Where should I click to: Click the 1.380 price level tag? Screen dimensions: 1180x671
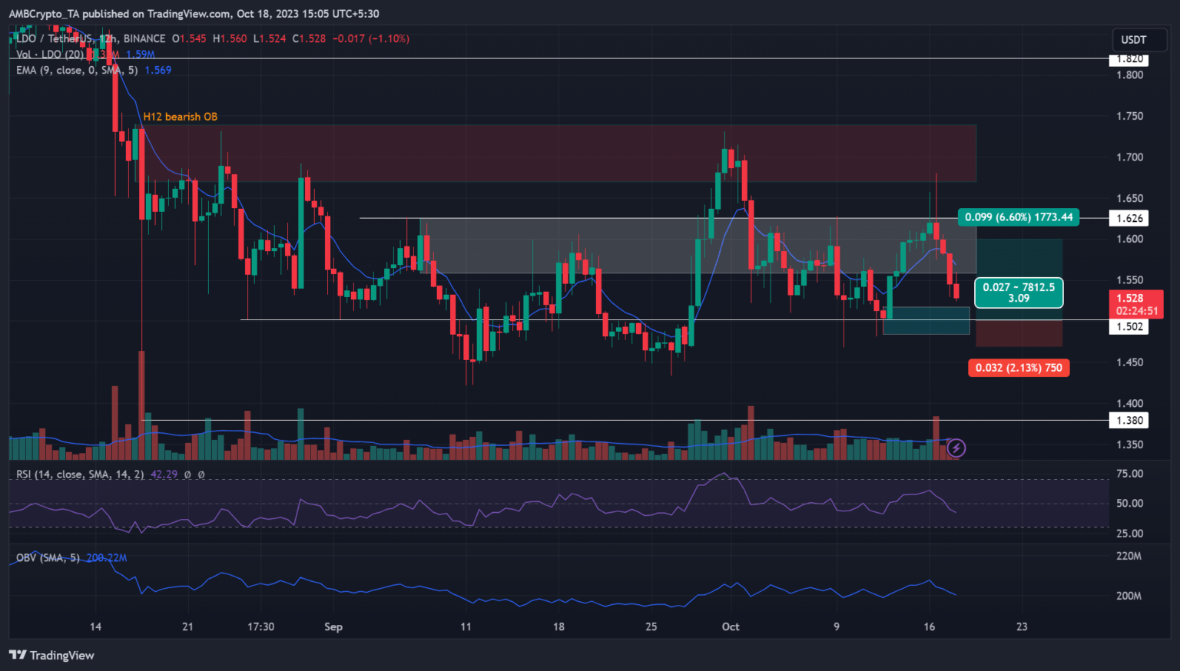(1129, 420)
